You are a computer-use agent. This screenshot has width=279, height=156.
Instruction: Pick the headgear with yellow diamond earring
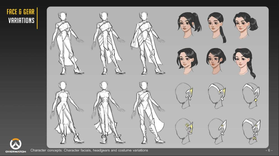point(251,96)
